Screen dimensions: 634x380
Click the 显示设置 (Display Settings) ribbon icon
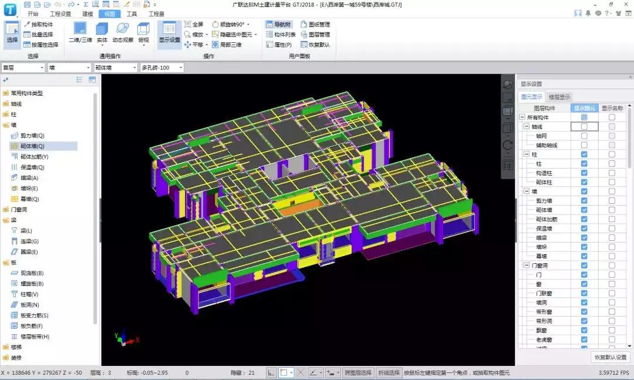click(x=169, y=32)
